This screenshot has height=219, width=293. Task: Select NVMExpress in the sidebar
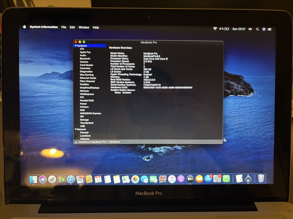pyautogui.click(x=87, y=94)
